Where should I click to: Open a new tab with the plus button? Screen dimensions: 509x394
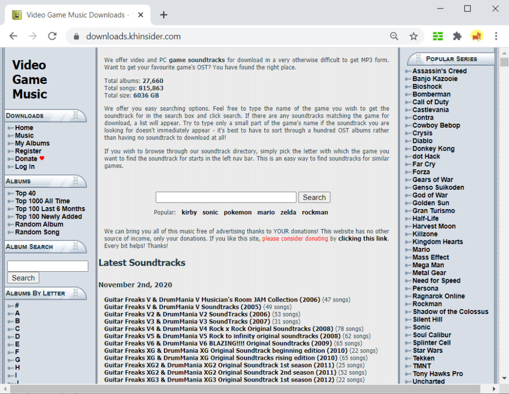(164, 15)
